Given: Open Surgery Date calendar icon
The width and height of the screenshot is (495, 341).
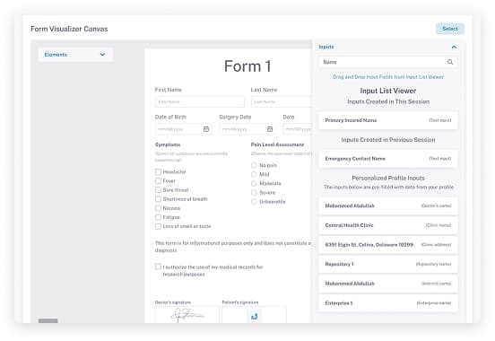Looking at the screenshot, I should pos(270,129).
